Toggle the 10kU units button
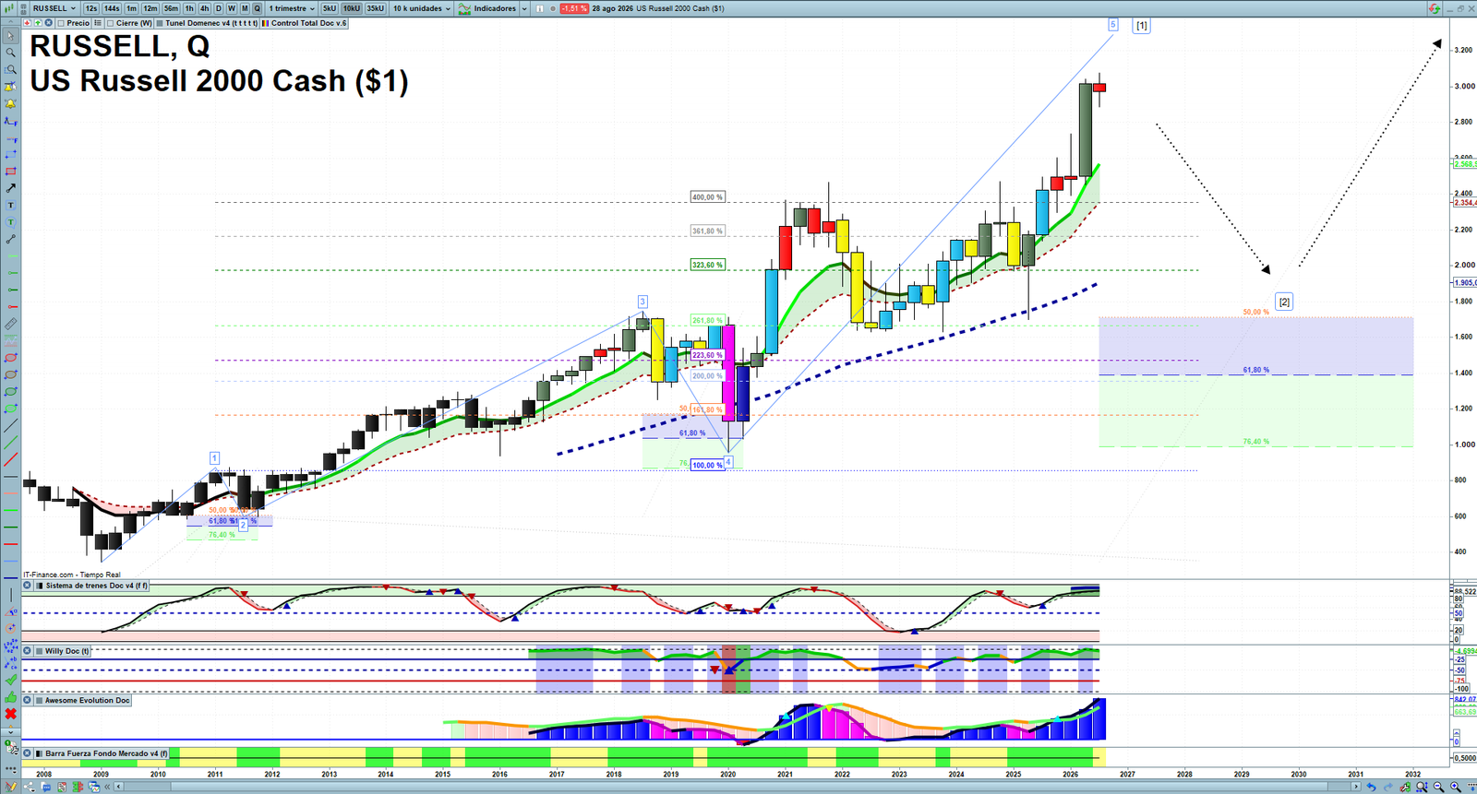 [x=352, y=8]
